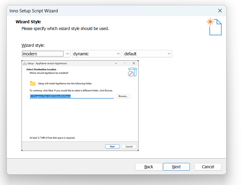Click 'Setup will install AppName' text
The width and height of the screenshot is (241, 185).
point(65,84)
